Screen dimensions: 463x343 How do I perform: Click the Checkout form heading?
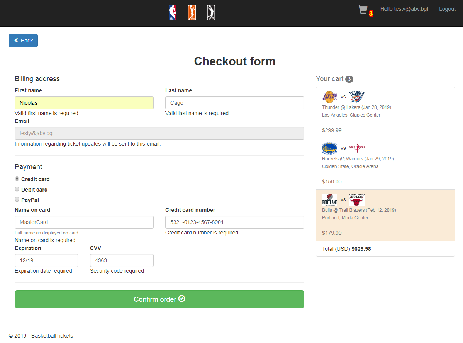pos(235,61)
